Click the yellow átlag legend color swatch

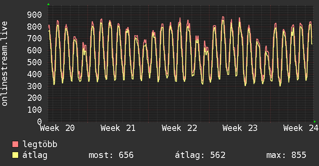(15, 155)
